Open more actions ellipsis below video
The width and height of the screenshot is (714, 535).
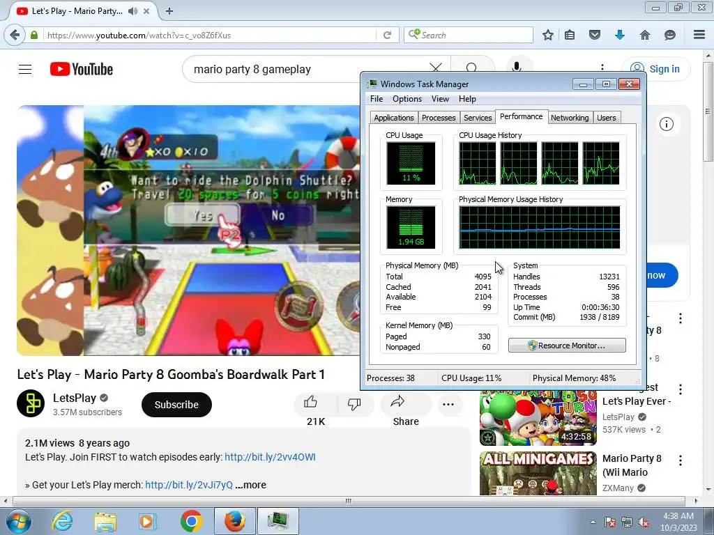point(448,404)
